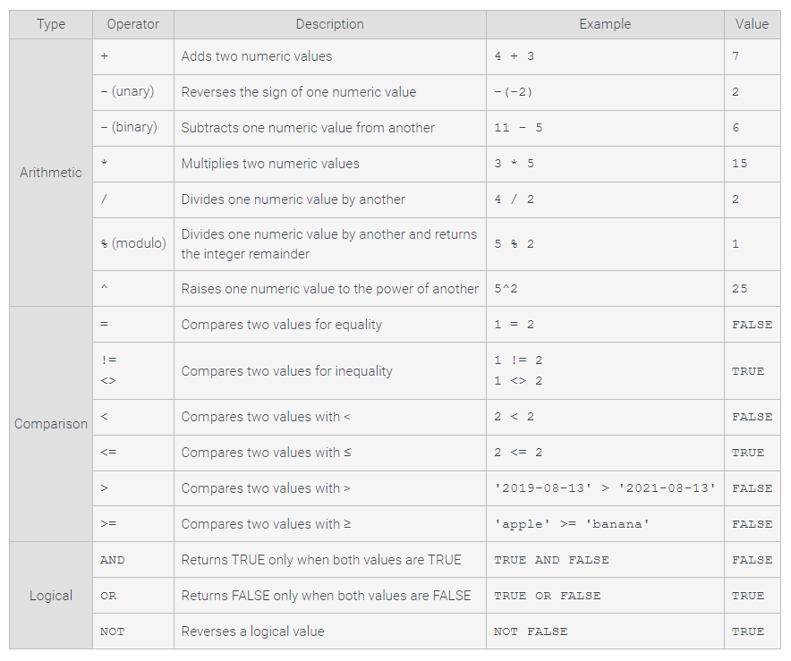Viewport: 791px width, 661px height.
Task: Click the Type column header
Action: 51,24
